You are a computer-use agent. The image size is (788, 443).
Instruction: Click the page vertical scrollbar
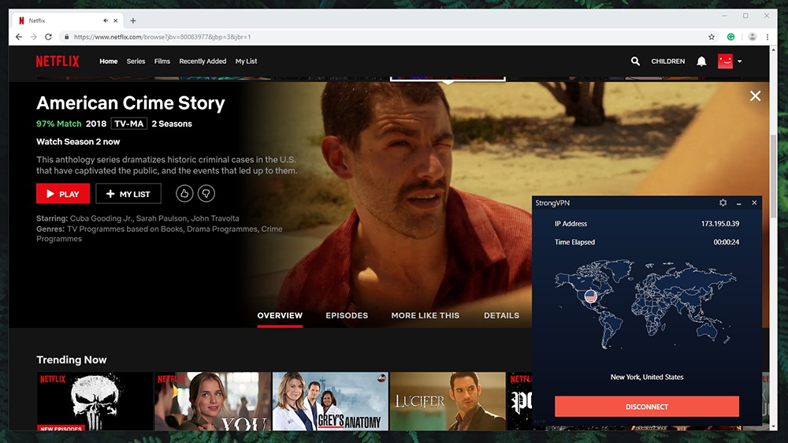[x=773, y=176]
